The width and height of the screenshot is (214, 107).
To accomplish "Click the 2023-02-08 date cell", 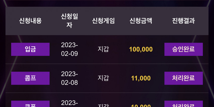I will coord(69,78).
